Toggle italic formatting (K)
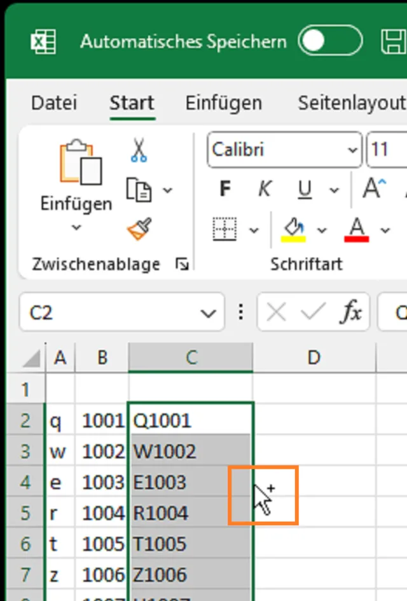This screenshot has width=407, height=601. (x=265, y=189)
